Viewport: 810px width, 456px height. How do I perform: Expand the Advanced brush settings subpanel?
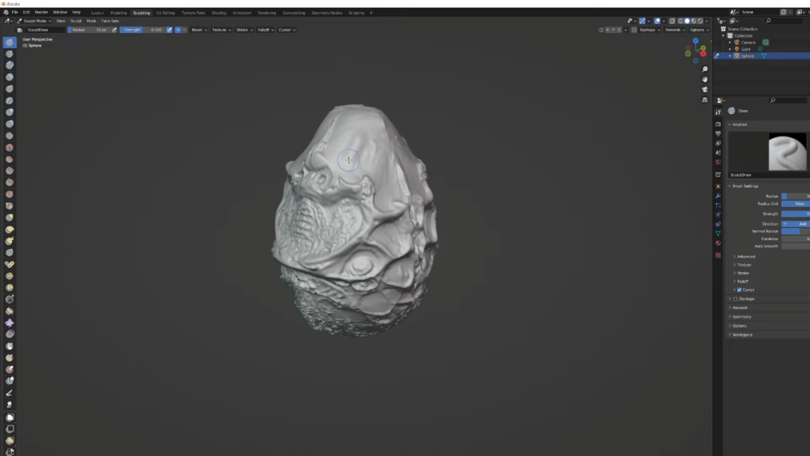click(x=746, y=256)
